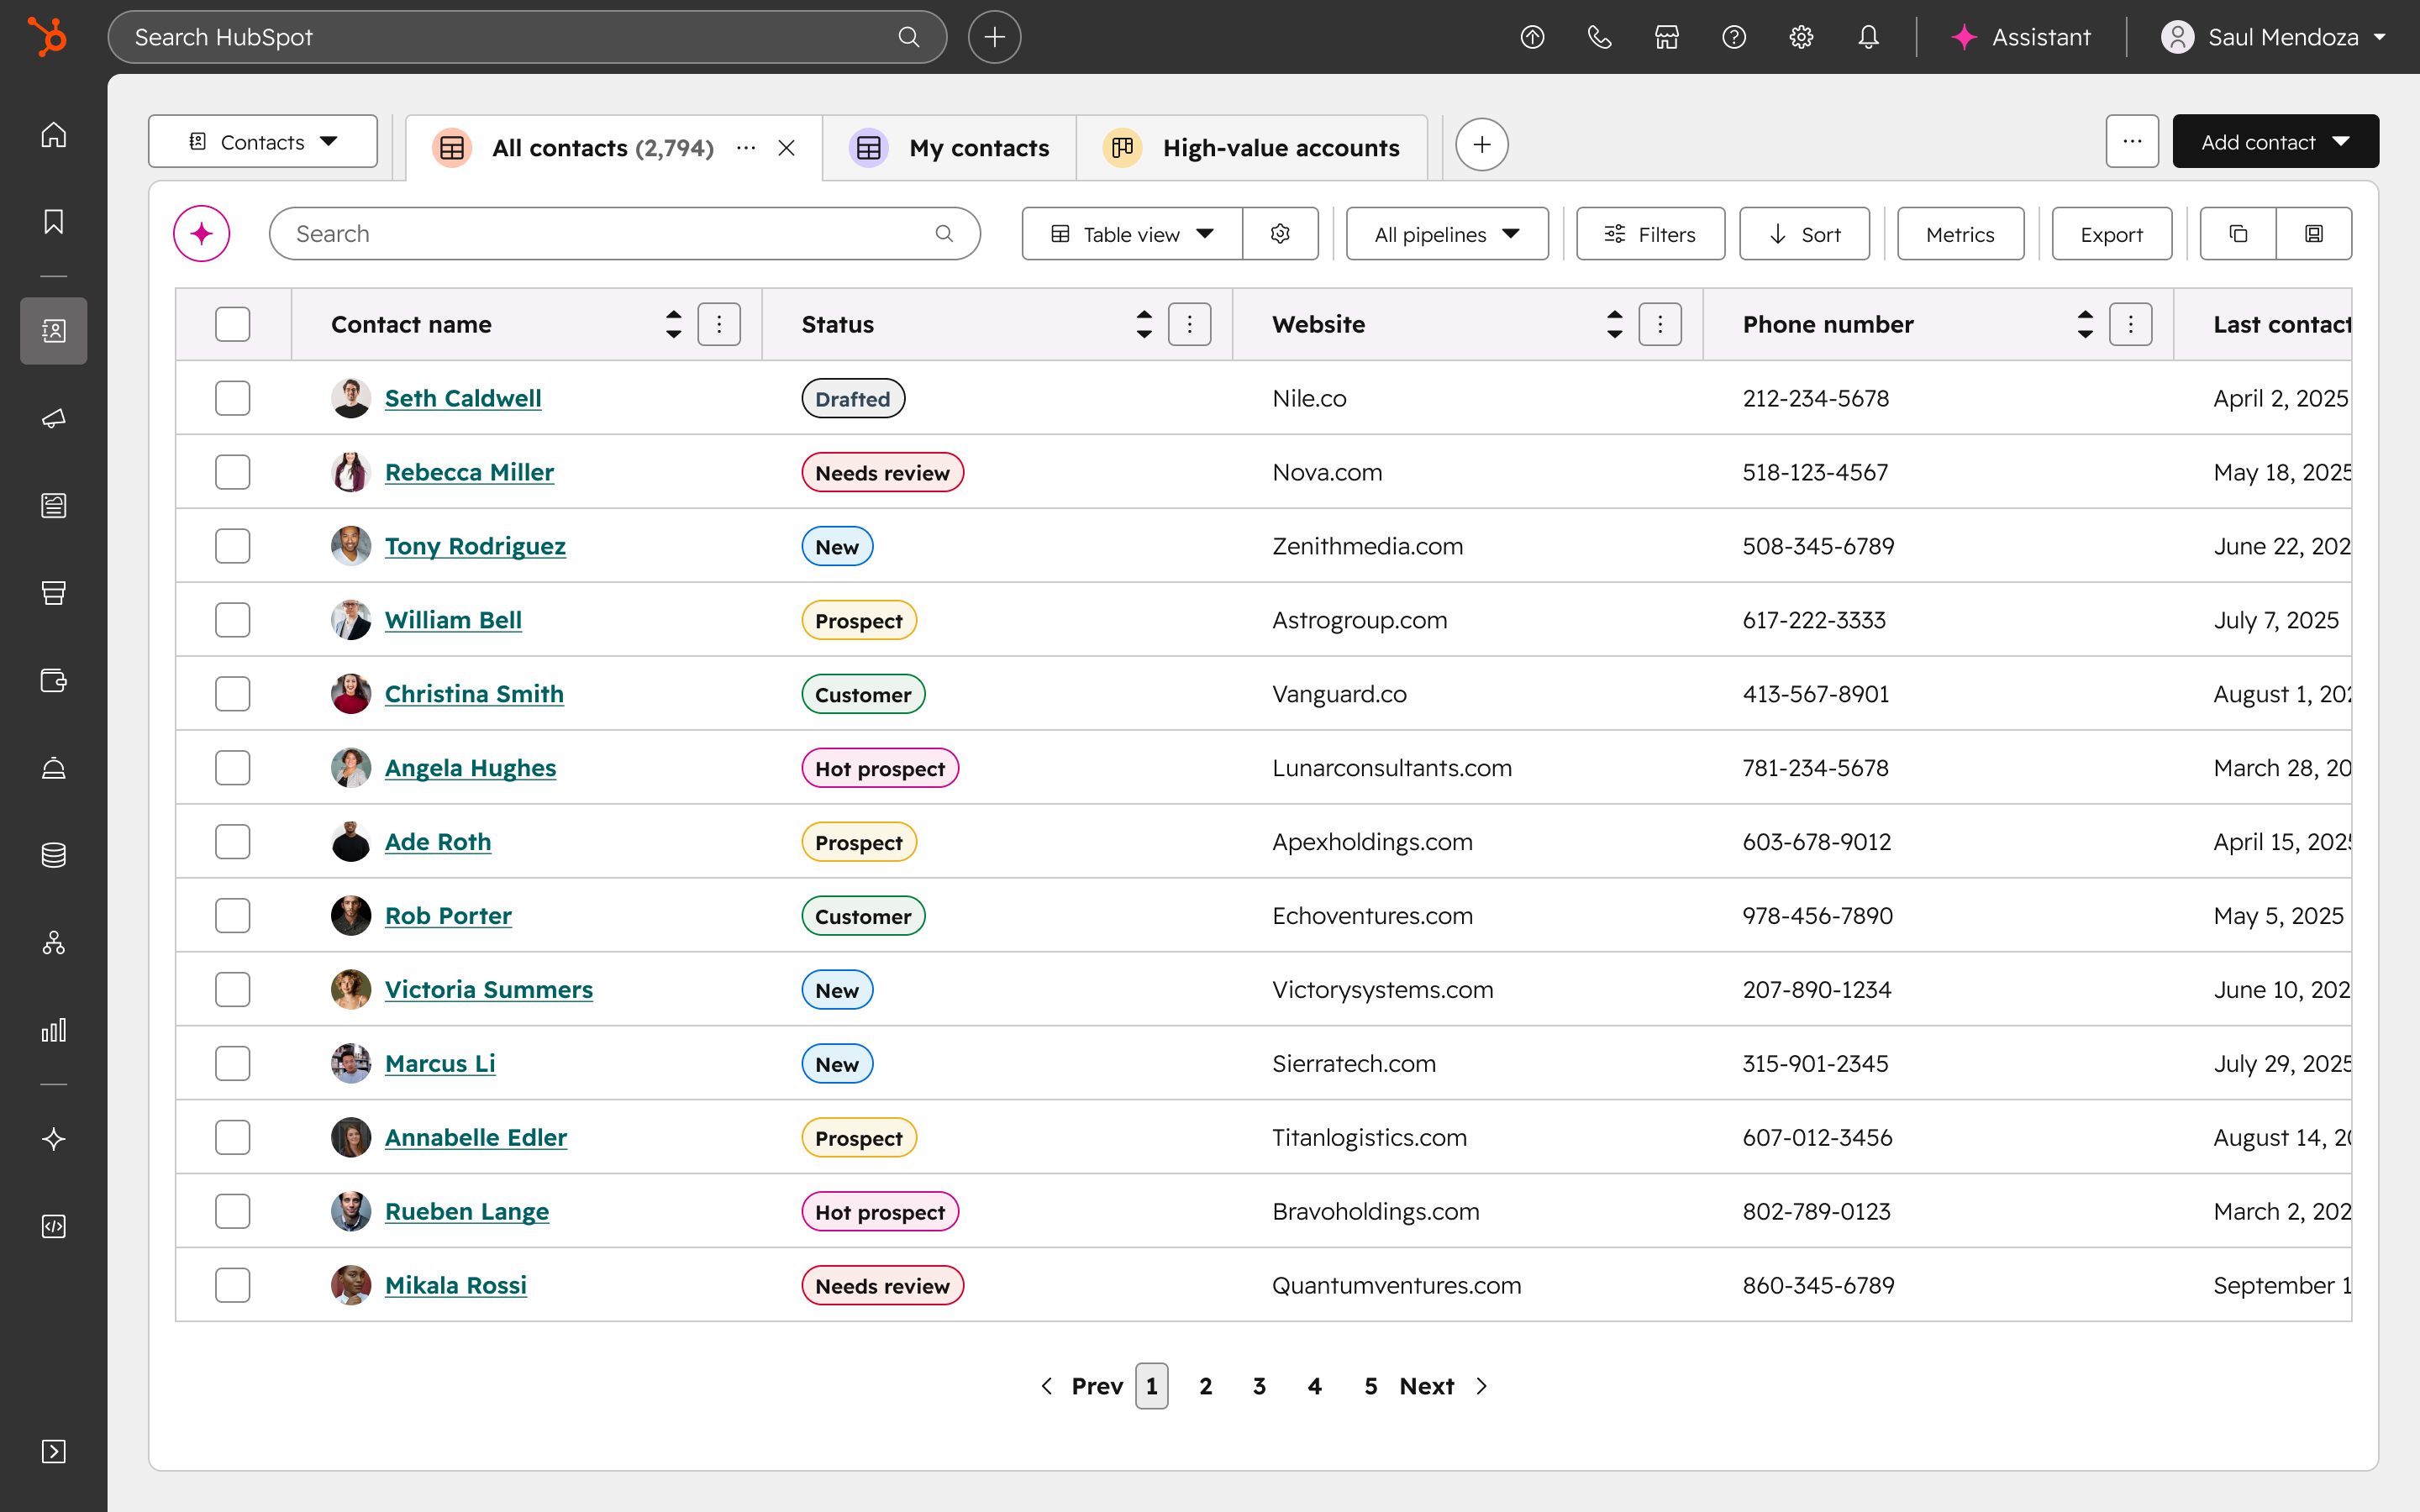The image size is (2420, 1512).
Task: Open the bookmarks icon in sidebar
Action: click(x=54, y=221)
